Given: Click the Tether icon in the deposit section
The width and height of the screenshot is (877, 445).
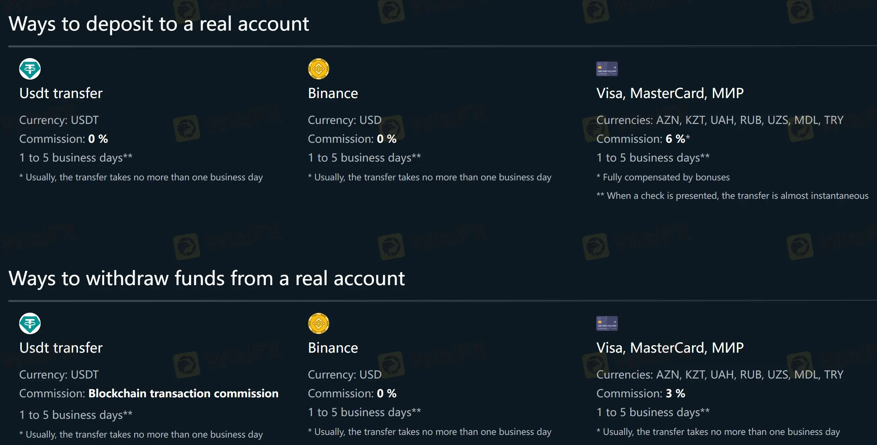Looking at the screenshot, I should 30,69.
